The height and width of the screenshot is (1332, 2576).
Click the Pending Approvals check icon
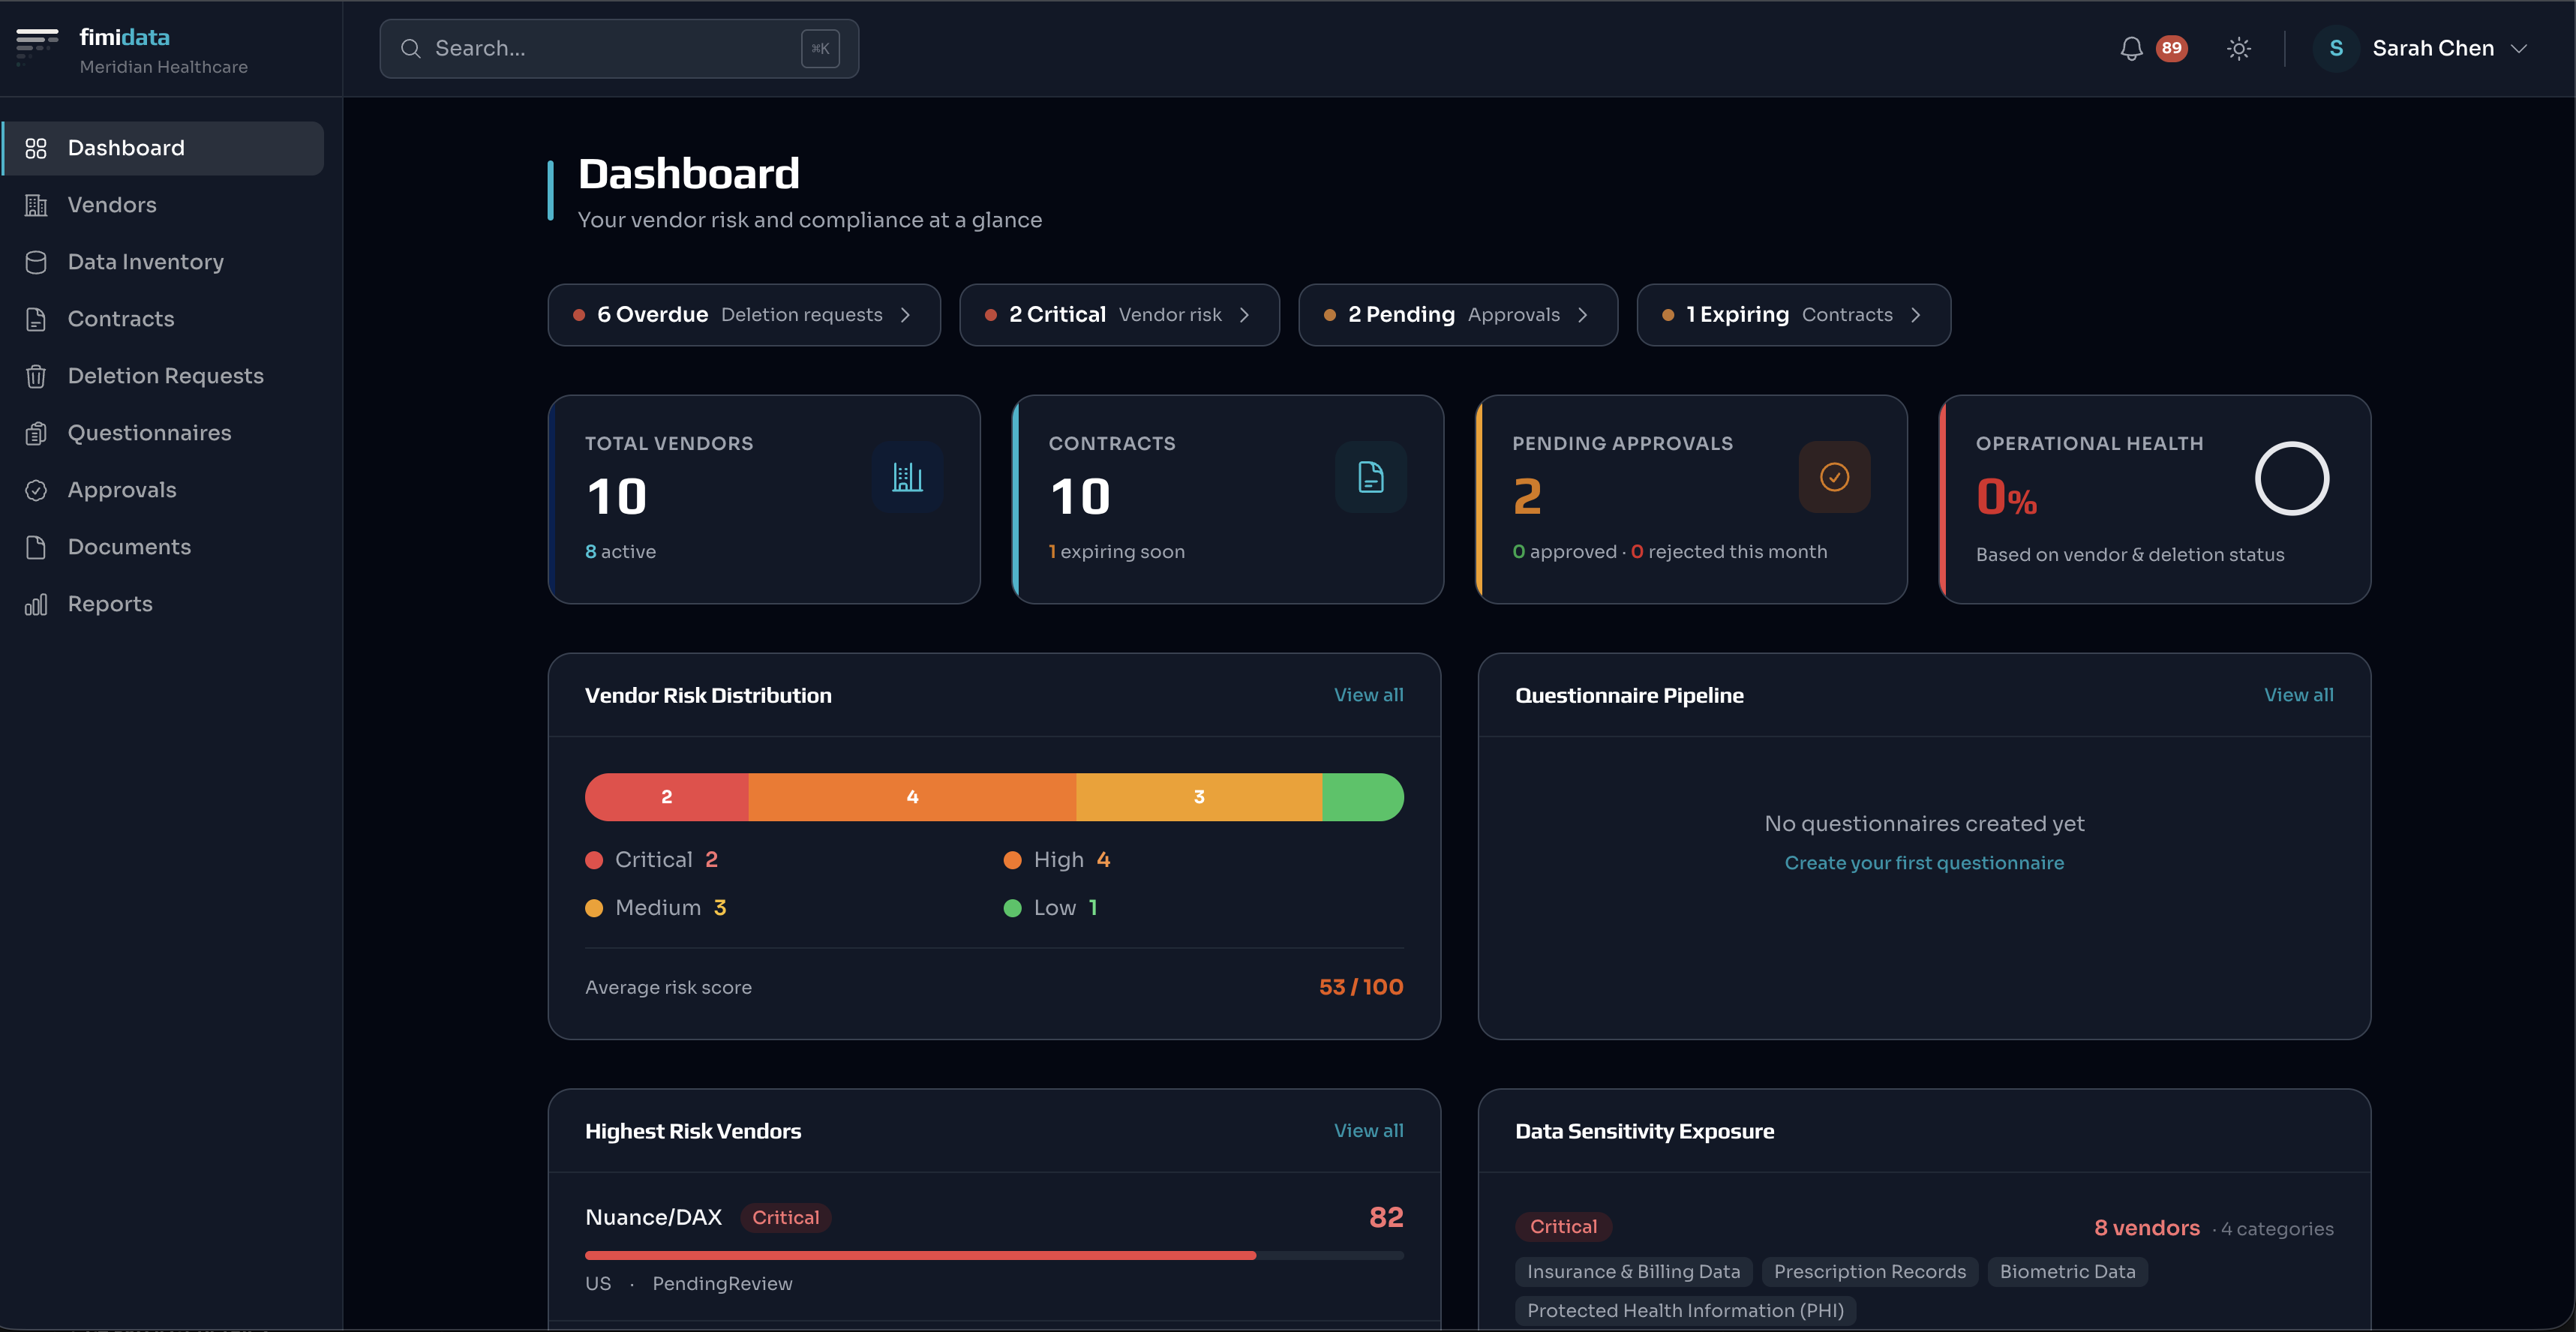[1834, 477]
